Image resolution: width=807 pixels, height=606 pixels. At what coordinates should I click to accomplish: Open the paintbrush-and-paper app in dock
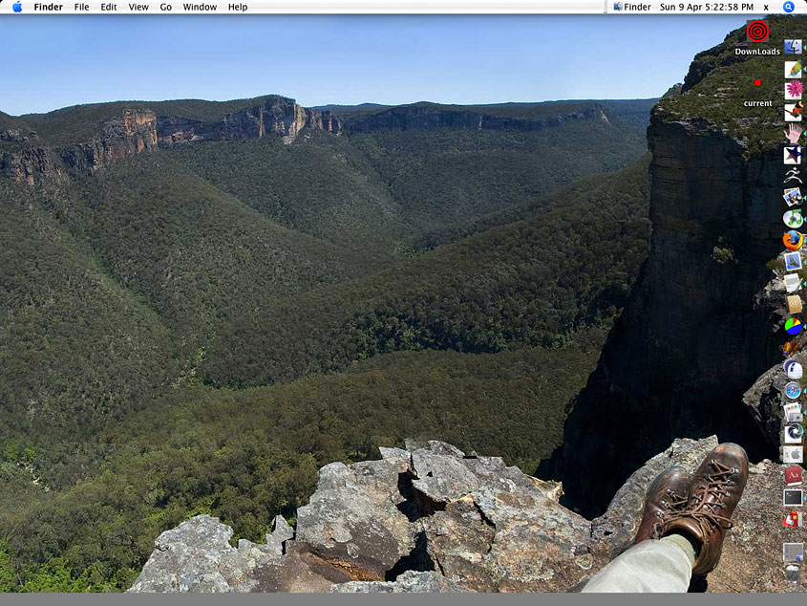793,69
